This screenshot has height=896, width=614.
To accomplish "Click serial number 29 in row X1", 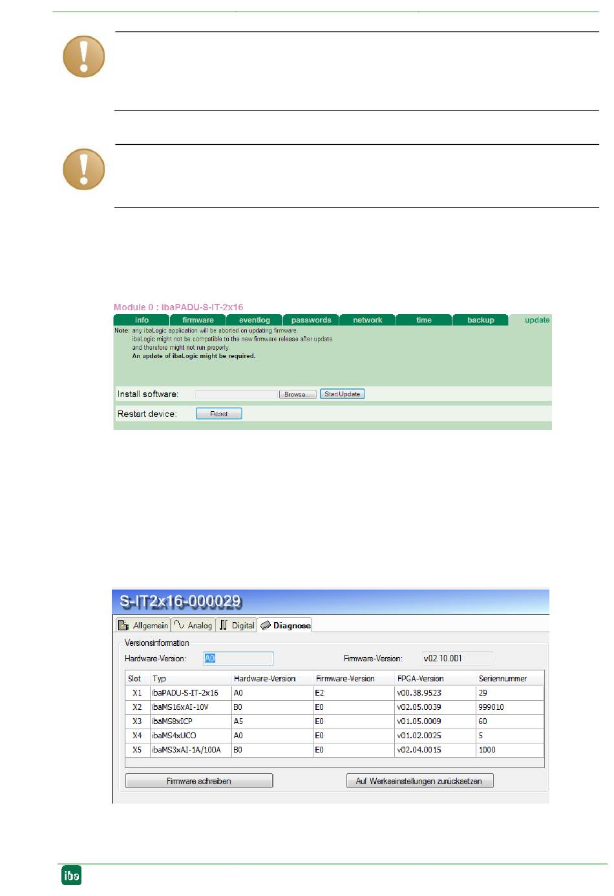I will coord(510,692).
